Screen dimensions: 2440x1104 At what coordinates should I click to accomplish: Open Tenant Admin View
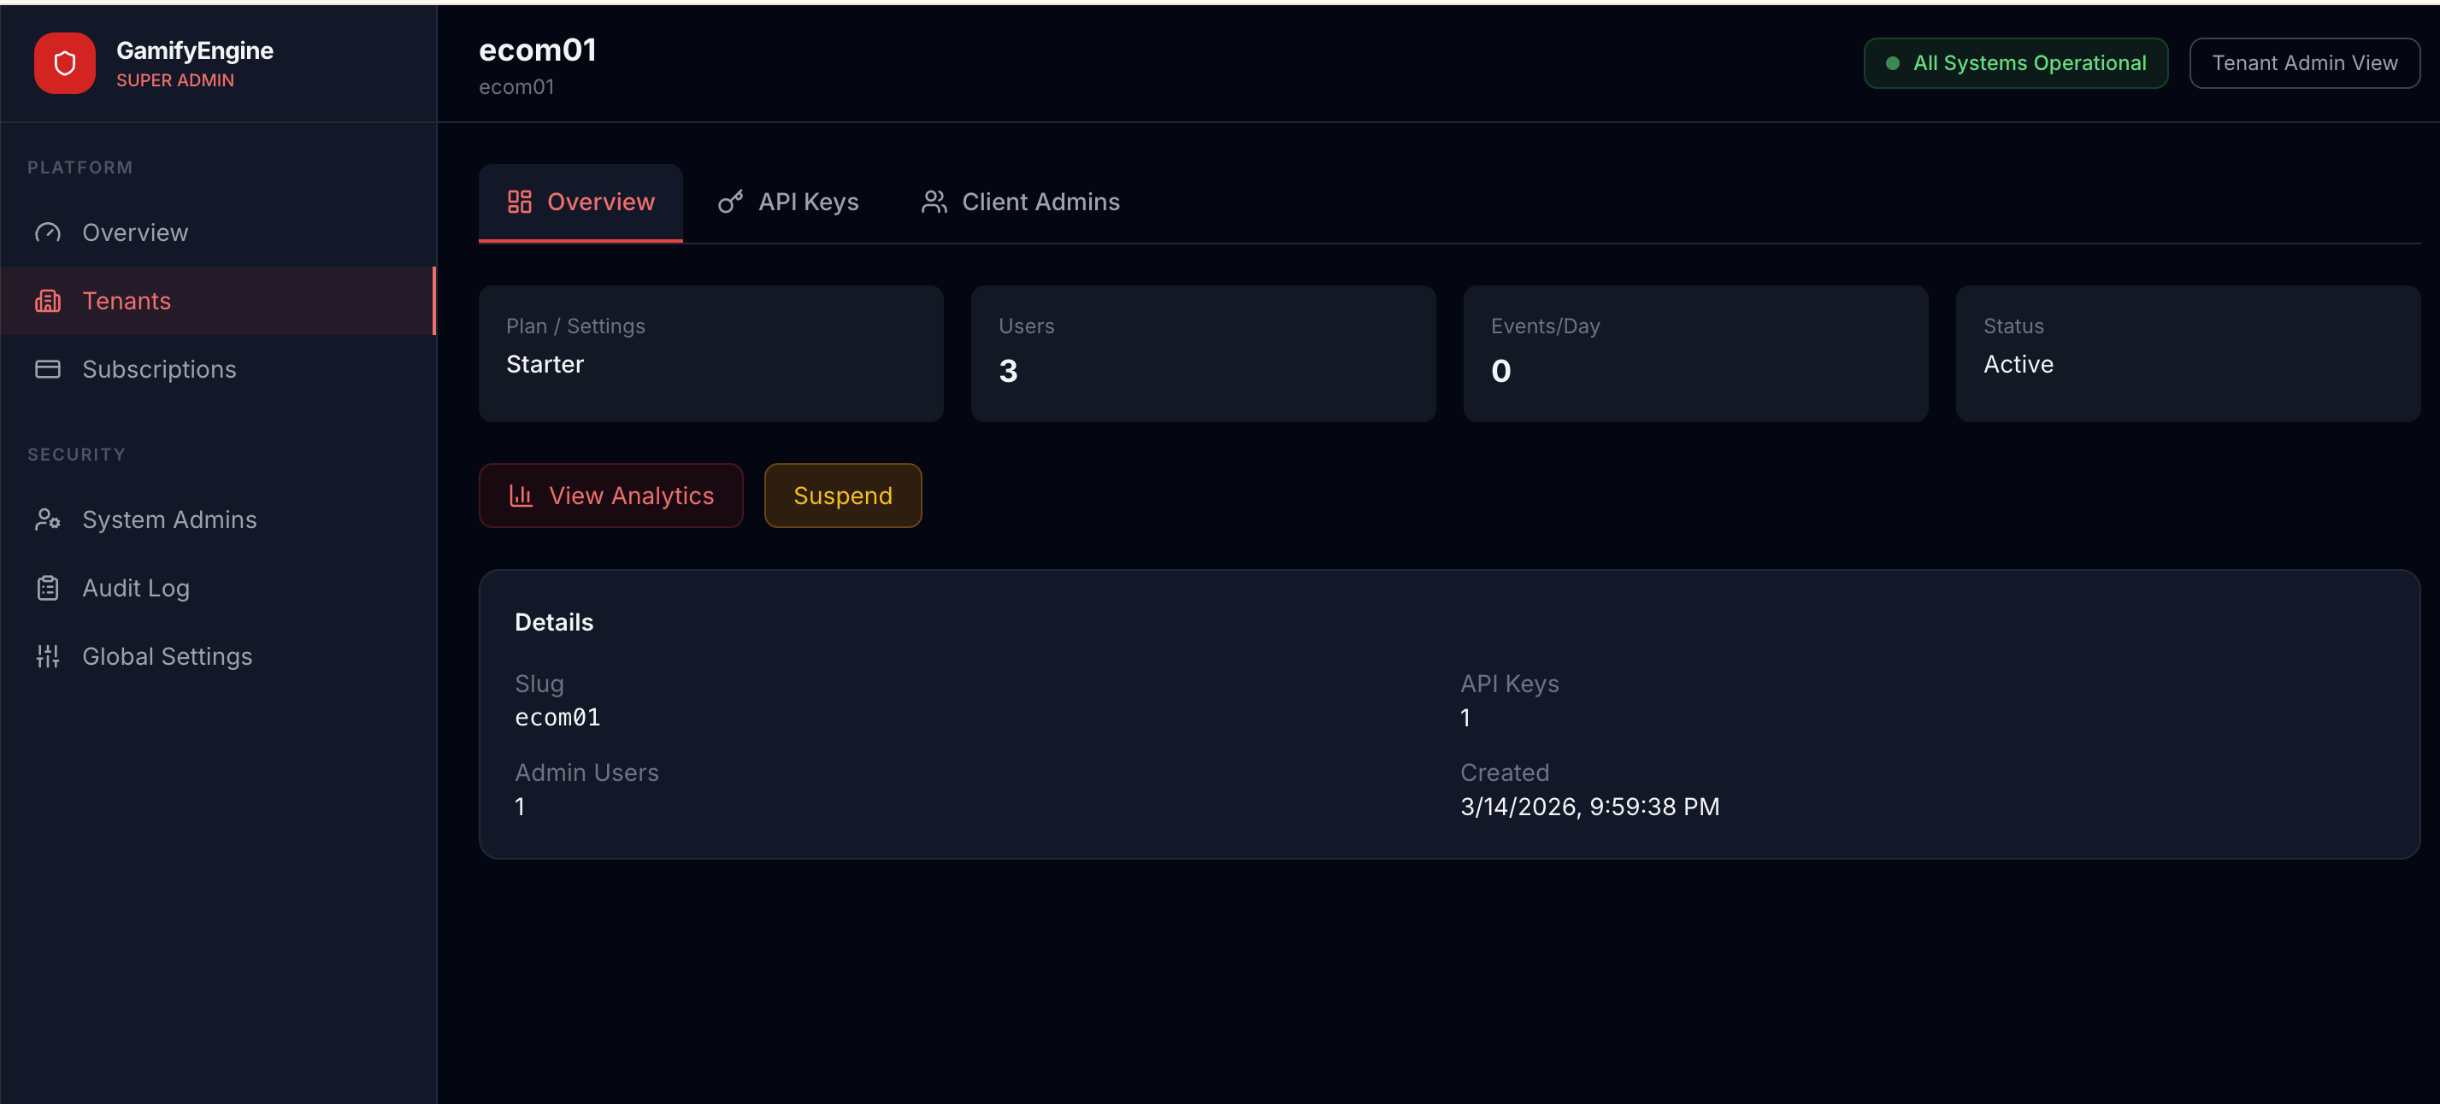(x=2303, y=62)
